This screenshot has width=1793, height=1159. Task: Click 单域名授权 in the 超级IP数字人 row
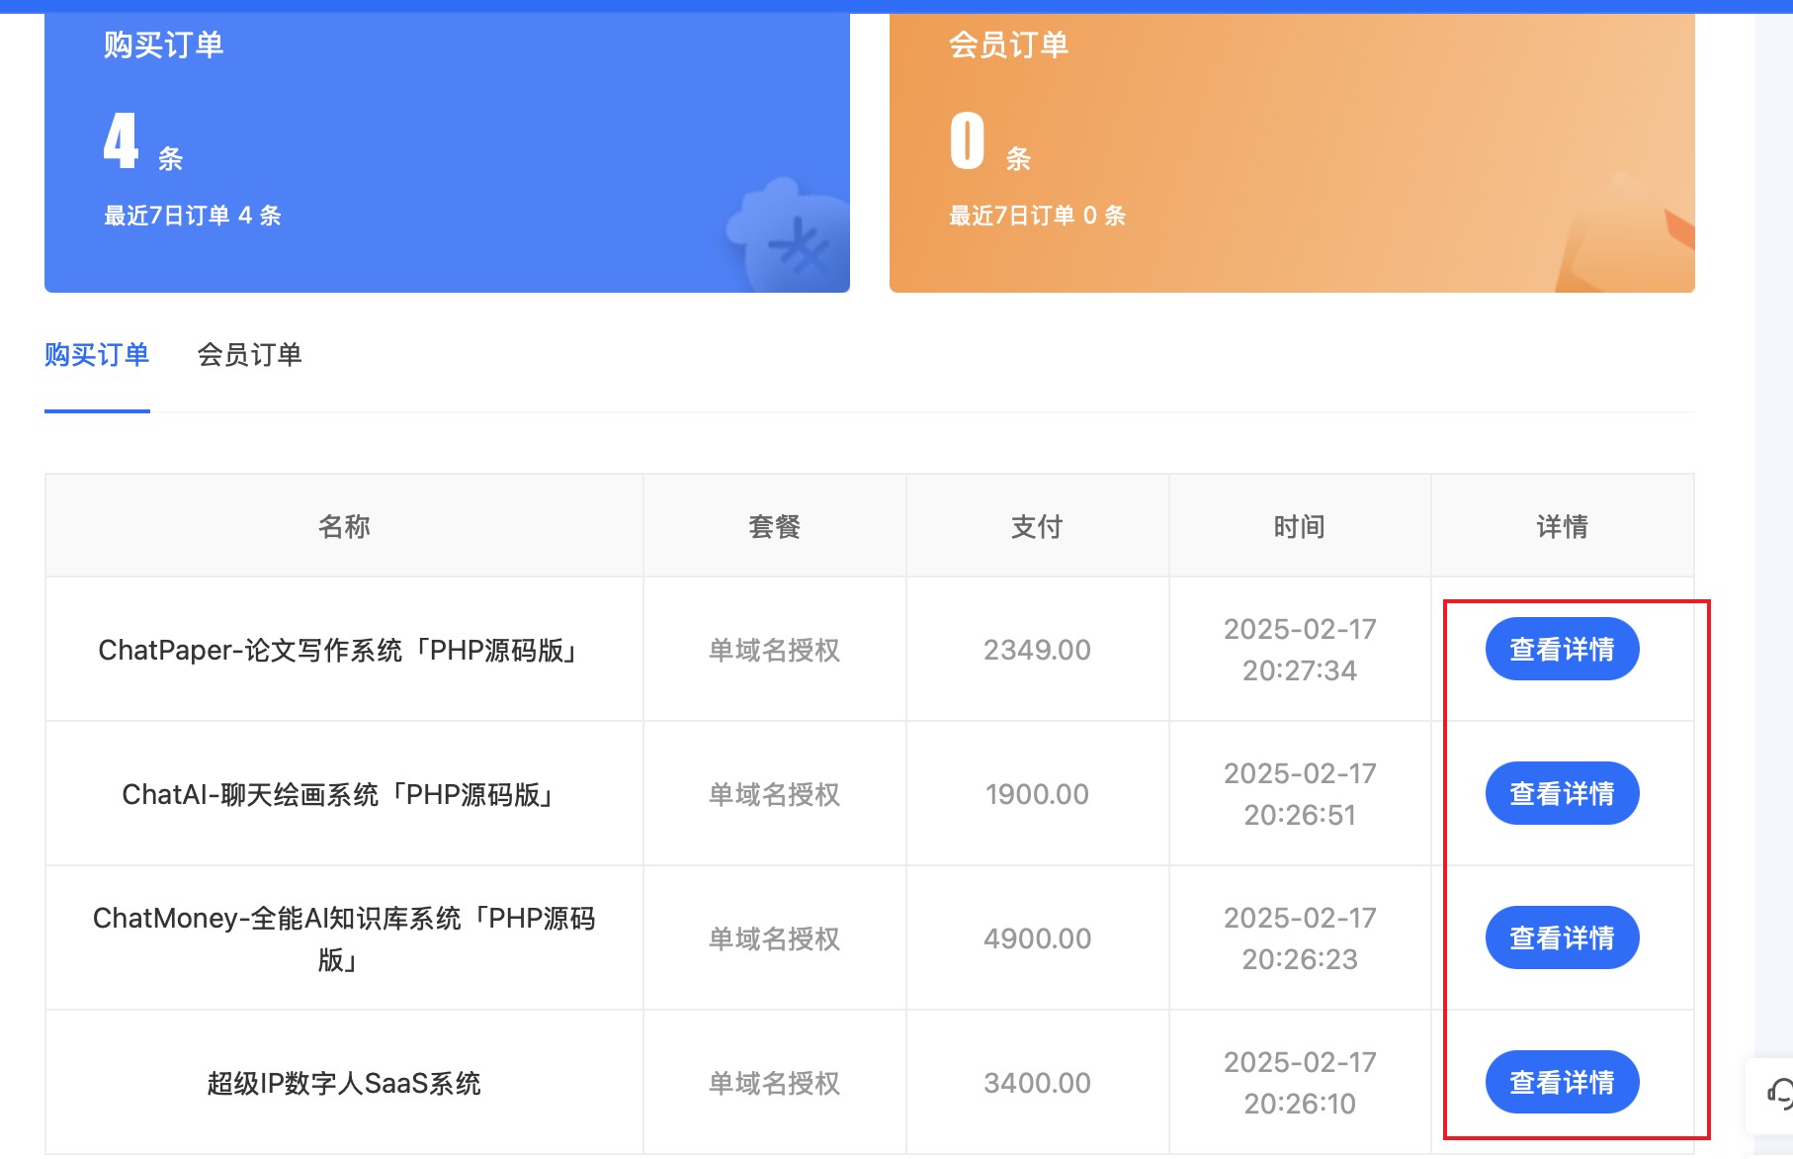pos(774,1083)
